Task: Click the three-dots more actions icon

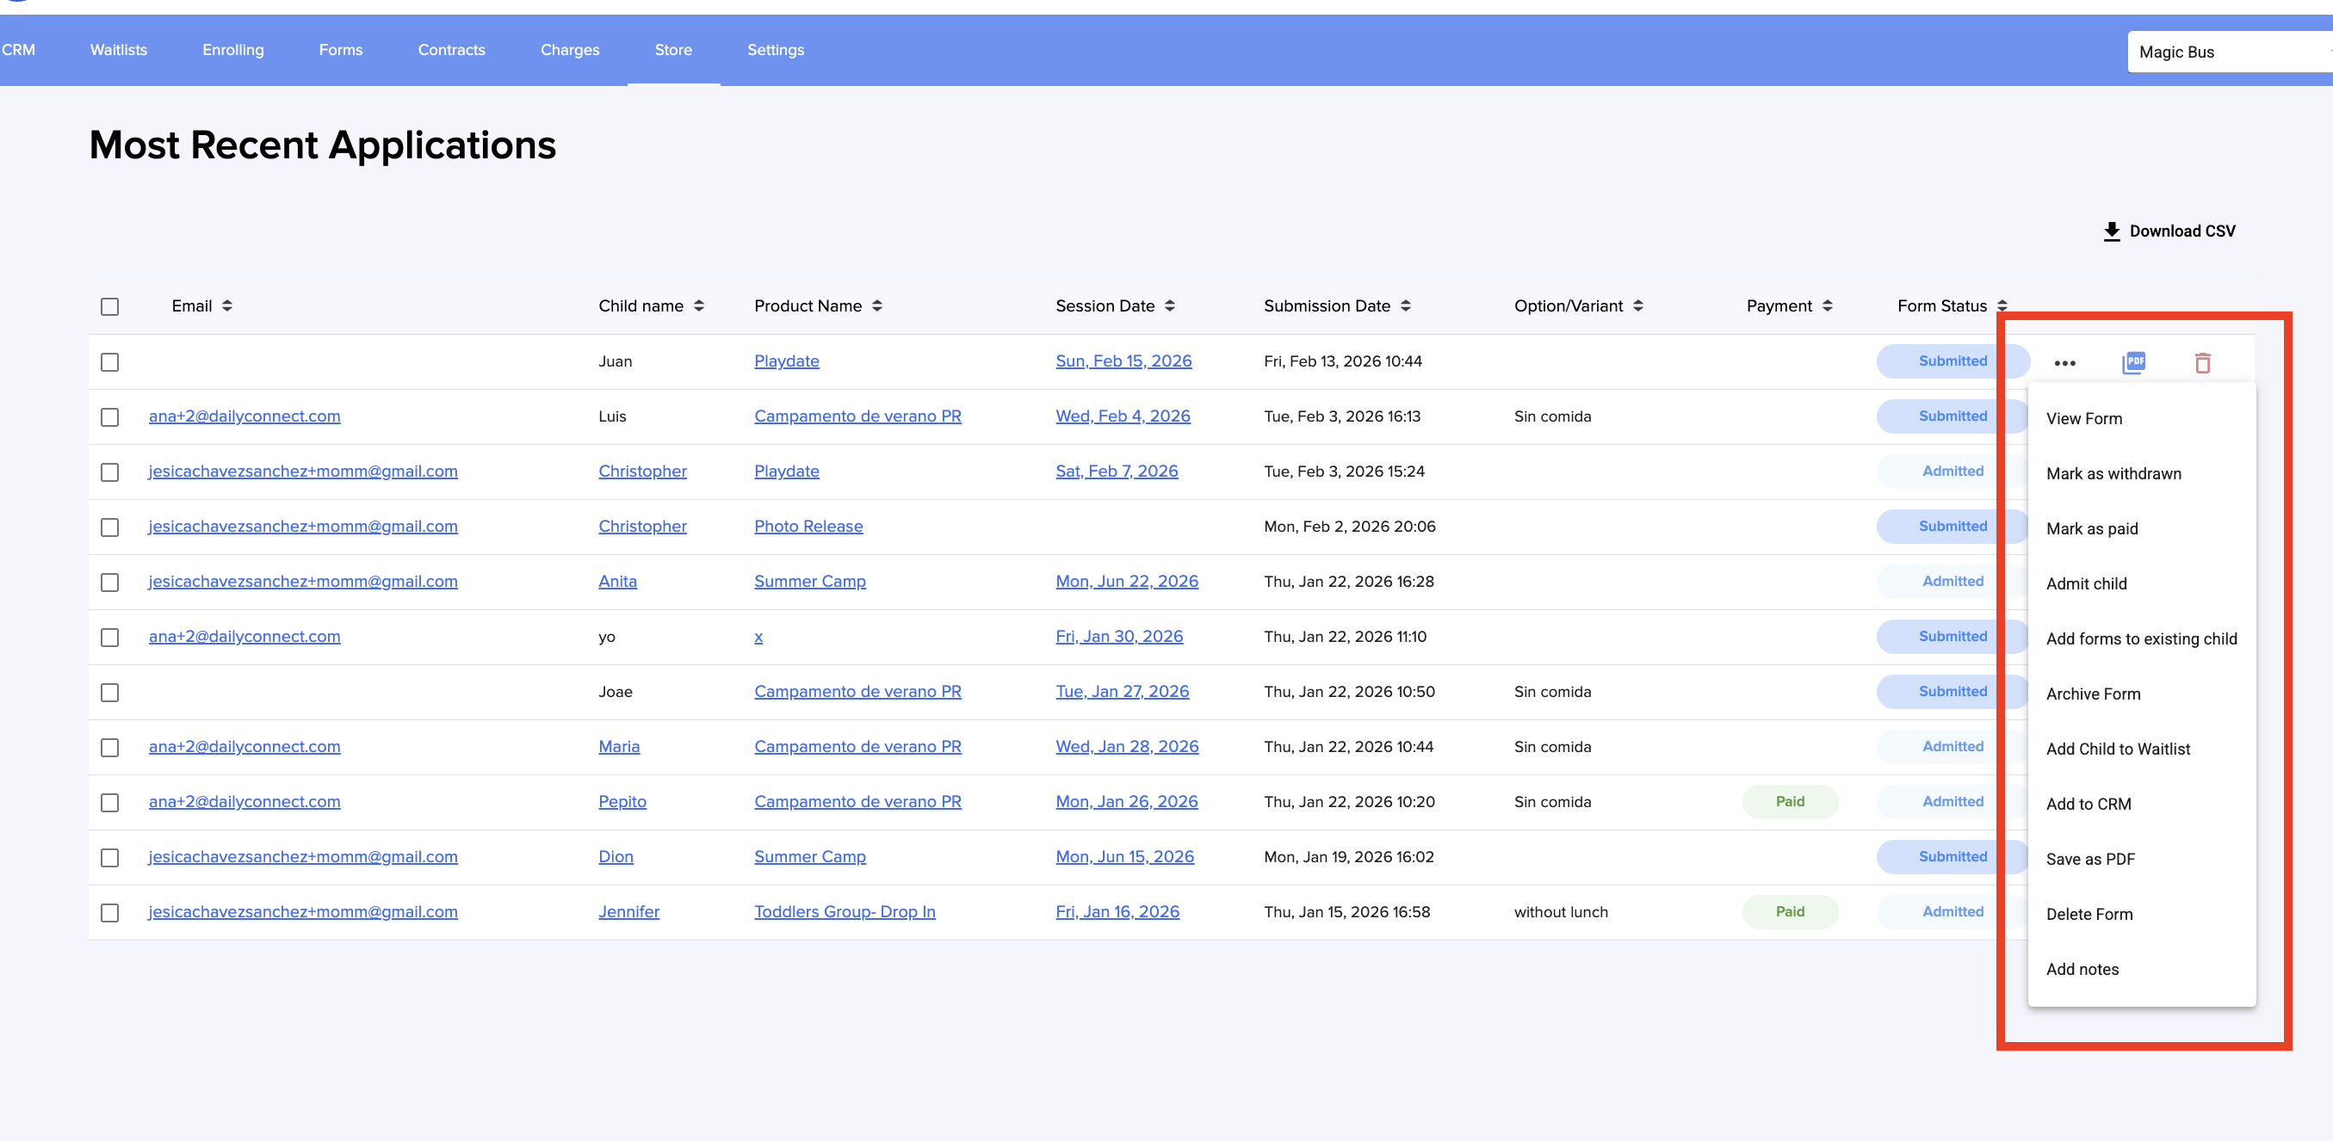Action: [2064, 363]
